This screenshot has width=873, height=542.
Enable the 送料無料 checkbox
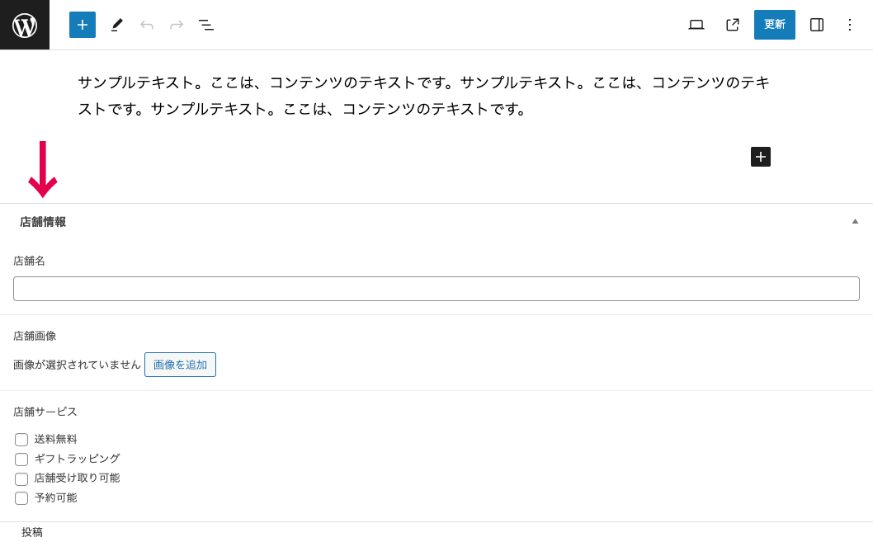(21, 440)
